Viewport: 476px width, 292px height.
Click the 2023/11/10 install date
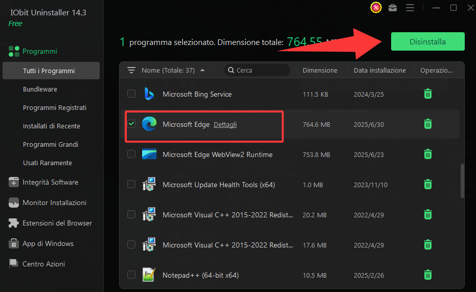[x=371, y=185]
